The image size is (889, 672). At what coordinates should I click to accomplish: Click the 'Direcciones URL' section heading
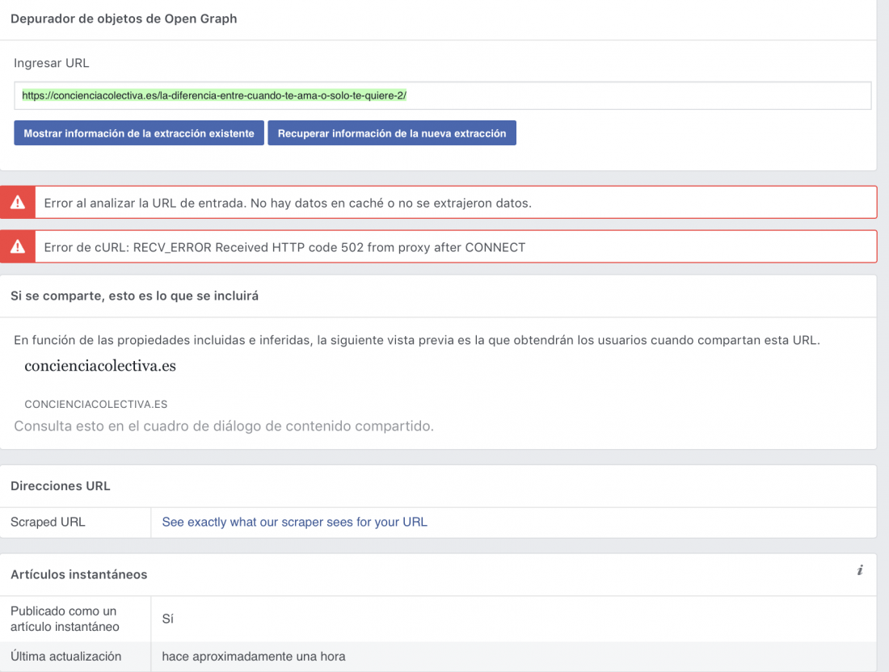[x=60, y=486]
